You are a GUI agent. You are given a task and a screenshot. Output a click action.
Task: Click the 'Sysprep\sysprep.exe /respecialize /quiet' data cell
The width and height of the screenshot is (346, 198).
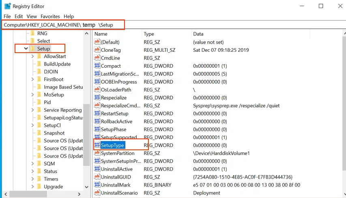tap(236, 106)
